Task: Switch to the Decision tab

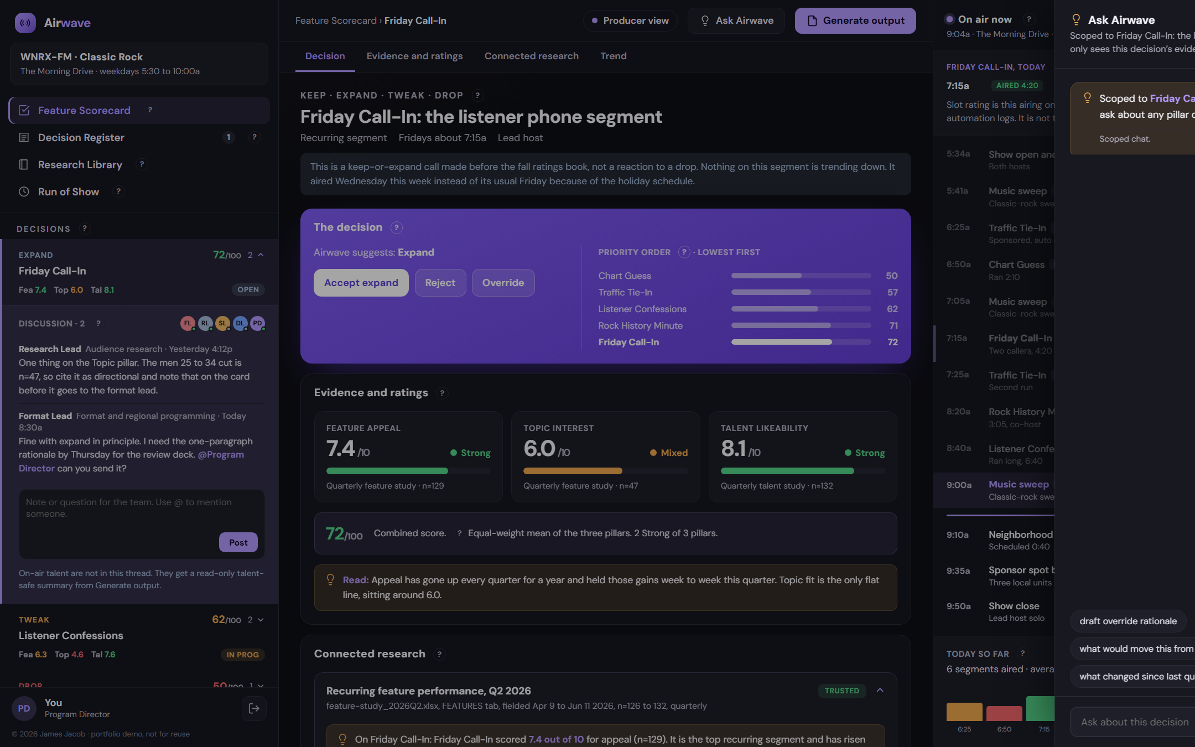Action: [325, 56]
